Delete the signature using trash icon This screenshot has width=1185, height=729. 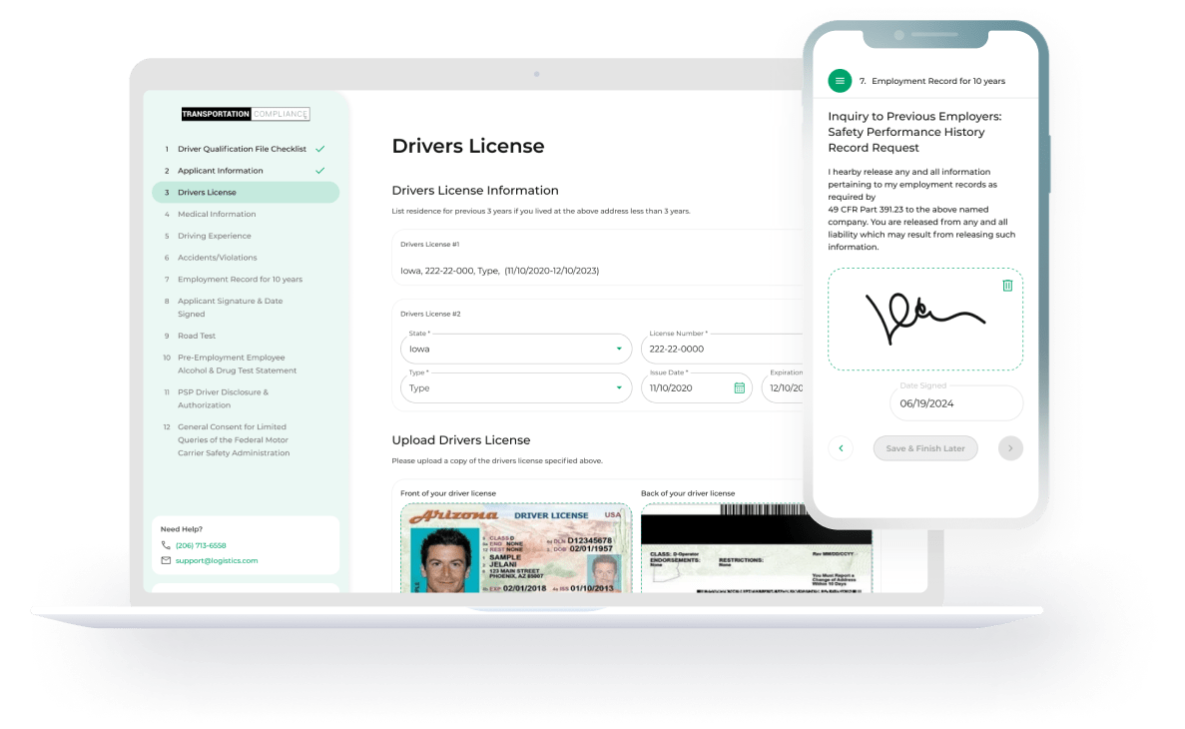[1007, 286]
